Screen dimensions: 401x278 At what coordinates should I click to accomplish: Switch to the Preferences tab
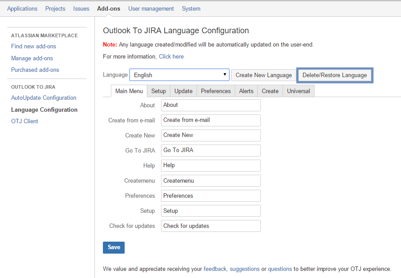tap(216, 91)
